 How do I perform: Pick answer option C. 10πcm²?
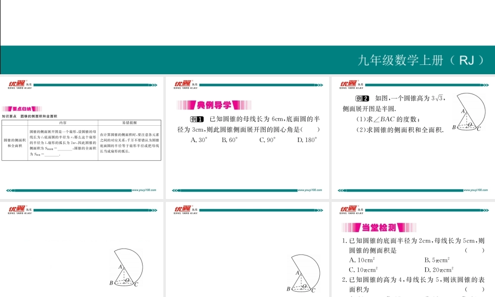tap(363, 270)
